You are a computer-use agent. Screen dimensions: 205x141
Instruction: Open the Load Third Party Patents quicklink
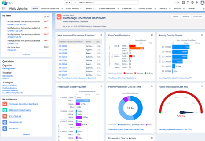(x=13, y=93)
